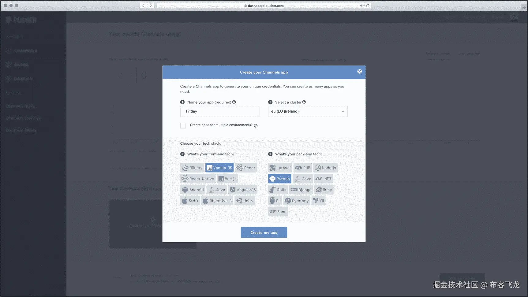
Task: Pick Android as front-end tech
Action: point(193,190)
